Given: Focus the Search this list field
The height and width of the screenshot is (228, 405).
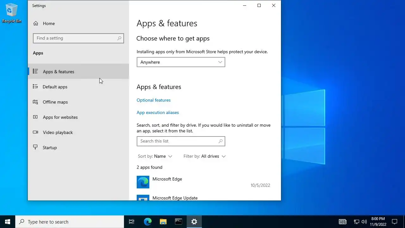Looking at the screenshot, I should tap(181, 141).
